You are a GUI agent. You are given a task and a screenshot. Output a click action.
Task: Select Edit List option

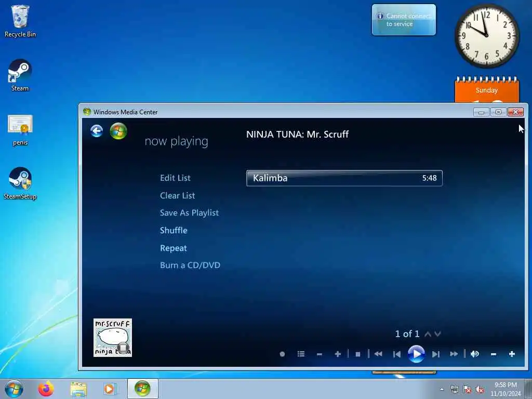(x=175, y=178)
